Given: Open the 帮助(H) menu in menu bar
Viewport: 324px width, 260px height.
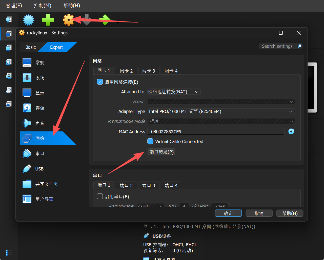Looking at the screenshot, I should pos(72,6).
